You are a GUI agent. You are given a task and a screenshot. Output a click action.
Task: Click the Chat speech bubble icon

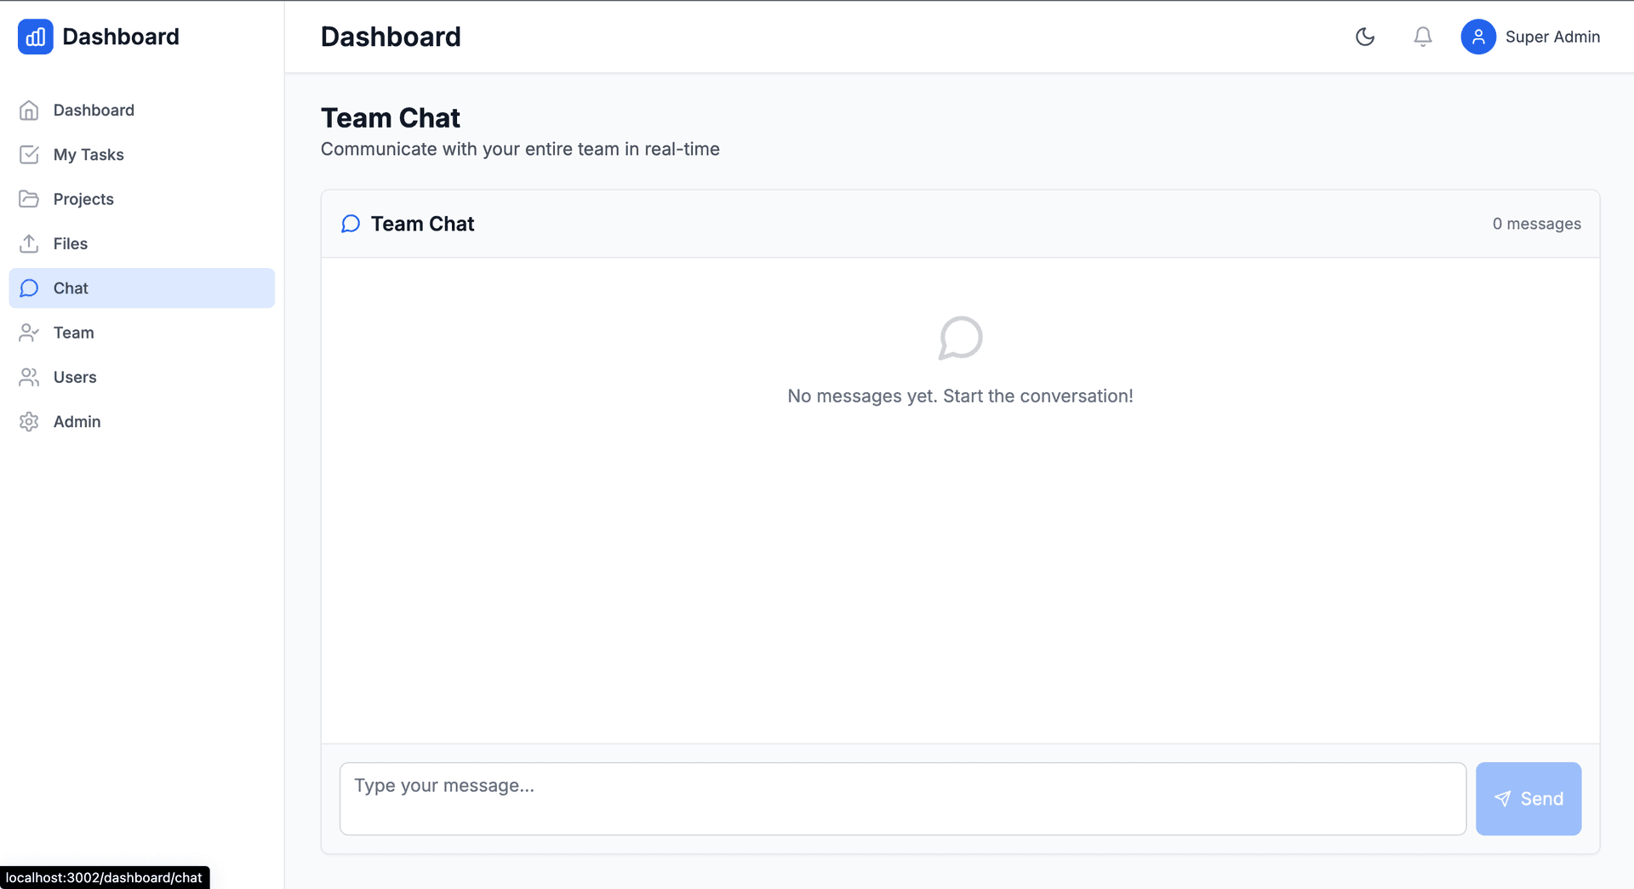30,288
